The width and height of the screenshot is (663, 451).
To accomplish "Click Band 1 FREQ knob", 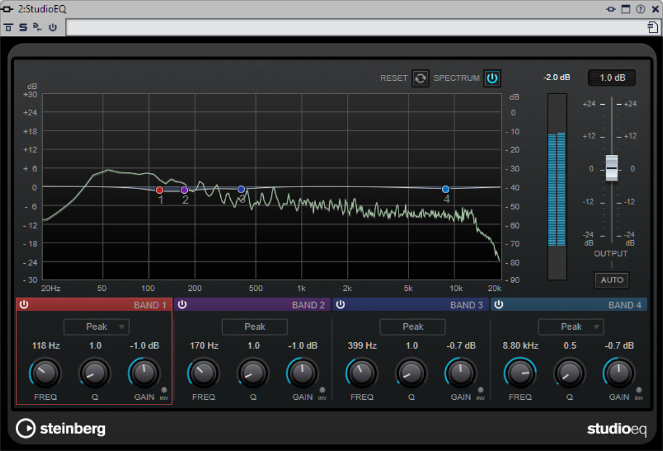I will [x=45, y=373].
